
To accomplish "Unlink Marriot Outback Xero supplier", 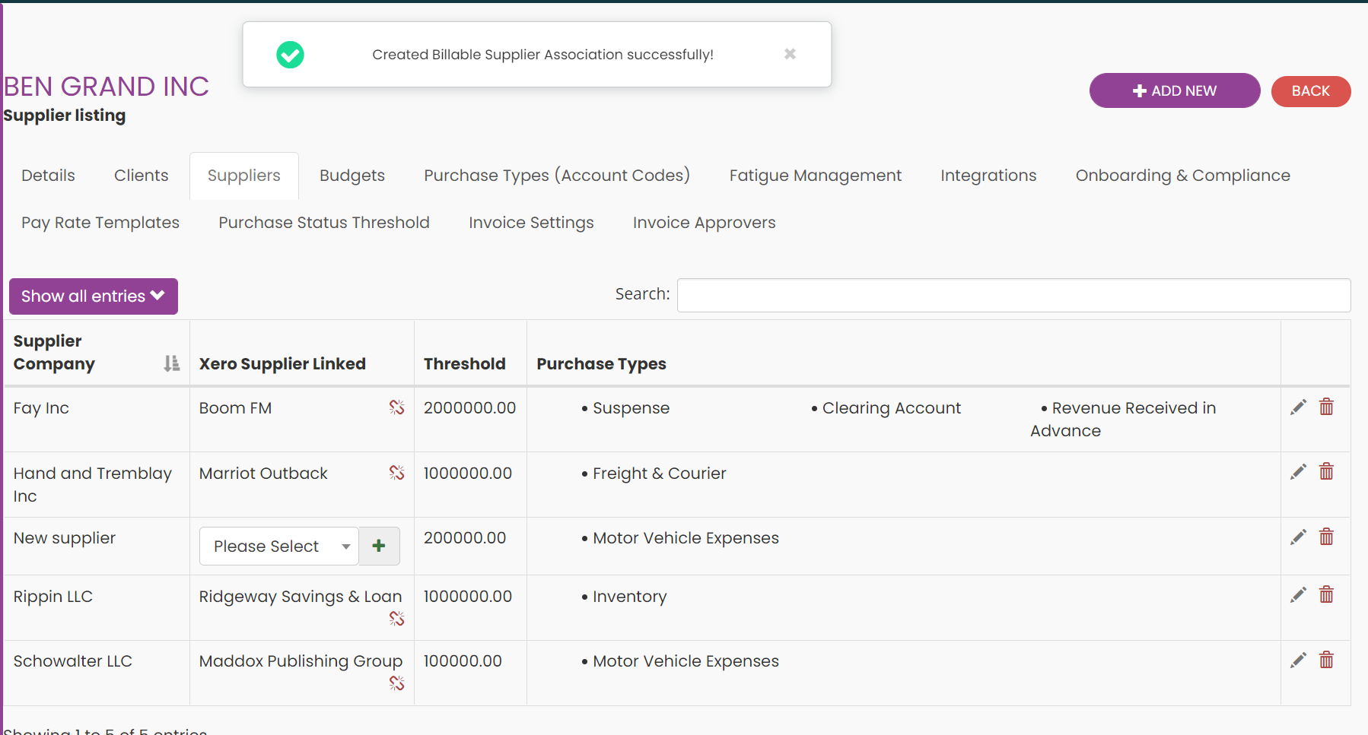I will tap(396, 473).
